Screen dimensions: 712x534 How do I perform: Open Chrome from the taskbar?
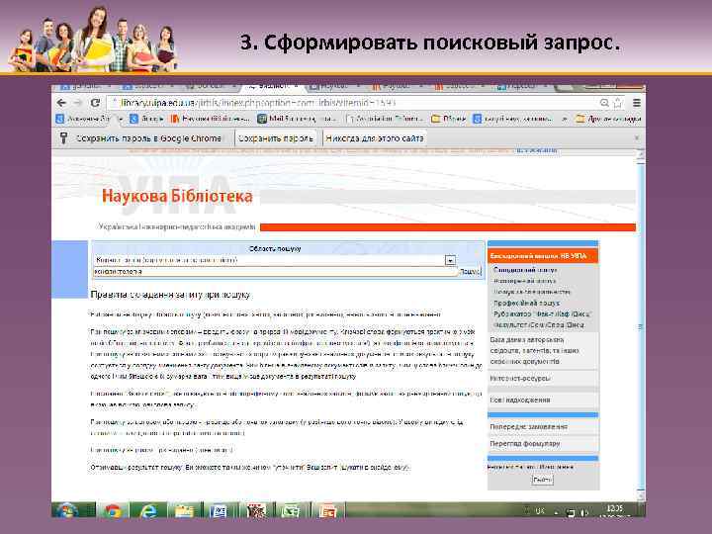click(x=113, y=511)
